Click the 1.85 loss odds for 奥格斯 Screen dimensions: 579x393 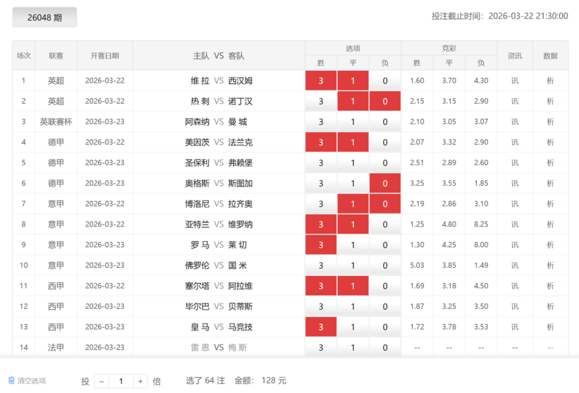(481, 183)
